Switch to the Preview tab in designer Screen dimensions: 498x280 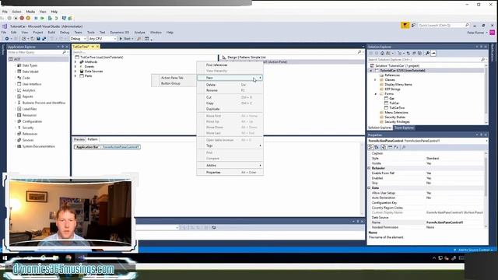(x=79, y=139)
